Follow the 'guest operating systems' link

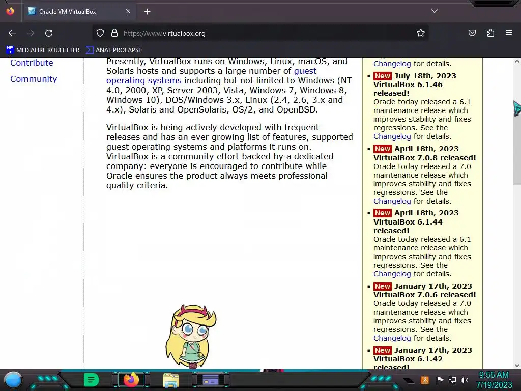[x=144, y=80]
